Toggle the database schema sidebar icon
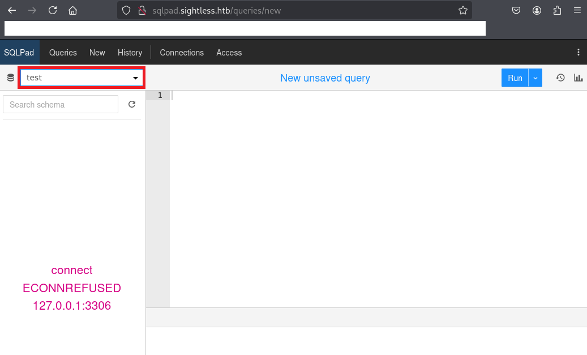Screen dimensions: 587x355 coord(10,78)
